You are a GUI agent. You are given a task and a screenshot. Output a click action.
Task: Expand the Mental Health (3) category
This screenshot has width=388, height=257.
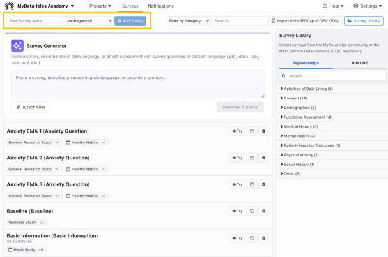point(332,136)
